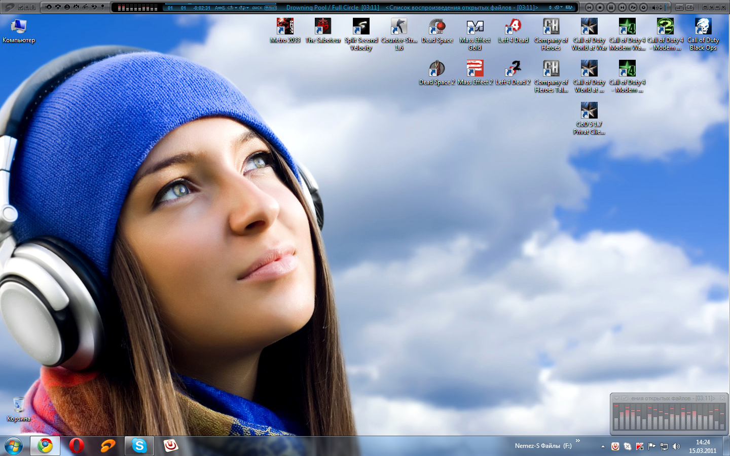Click the open file folder button
The image size is (730, 456).
pos(633,7)
